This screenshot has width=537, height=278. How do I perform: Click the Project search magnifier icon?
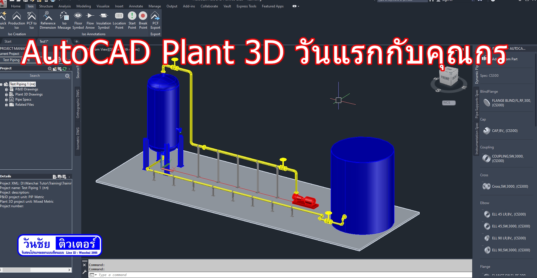click(x=50, y=69)
